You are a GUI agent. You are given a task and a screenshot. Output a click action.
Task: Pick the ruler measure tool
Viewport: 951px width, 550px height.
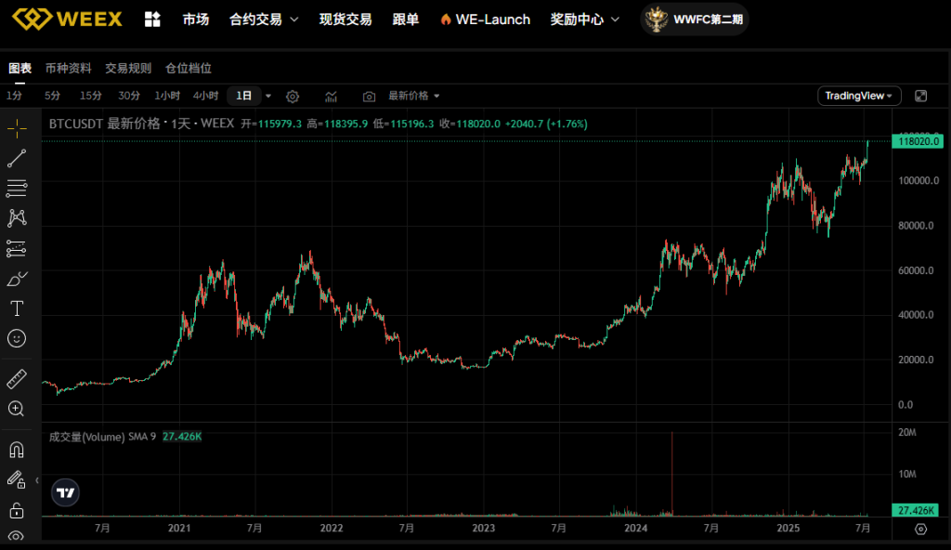point(17,379)
